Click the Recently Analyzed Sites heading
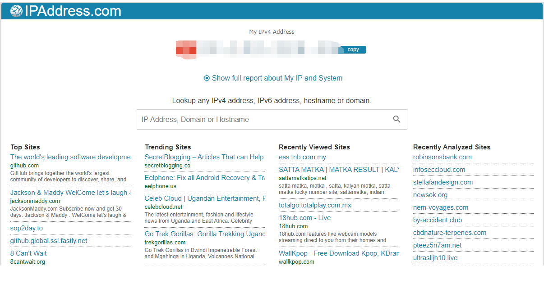This screenshot has width=544, height=288. tap(452, 147)
